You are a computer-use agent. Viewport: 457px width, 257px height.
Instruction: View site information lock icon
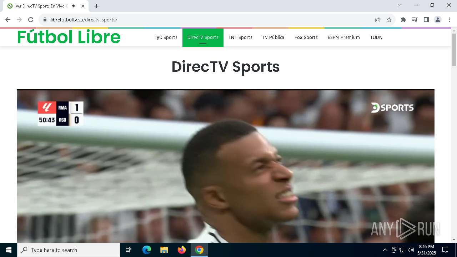click(45, 20)
